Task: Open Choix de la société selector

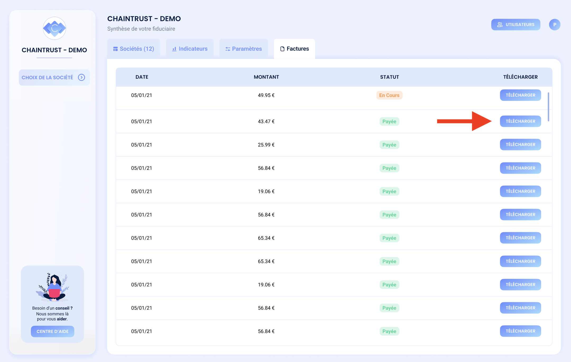Action: point(54,77)
